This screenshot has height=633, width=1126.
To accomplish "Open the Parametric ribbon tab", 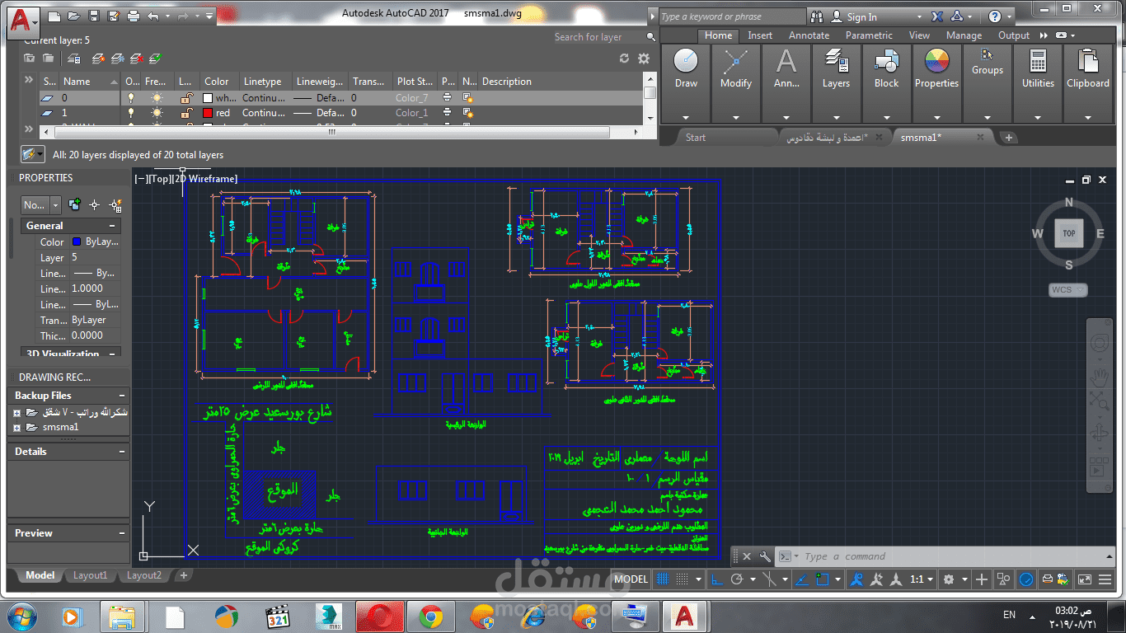I will [869, 35].
